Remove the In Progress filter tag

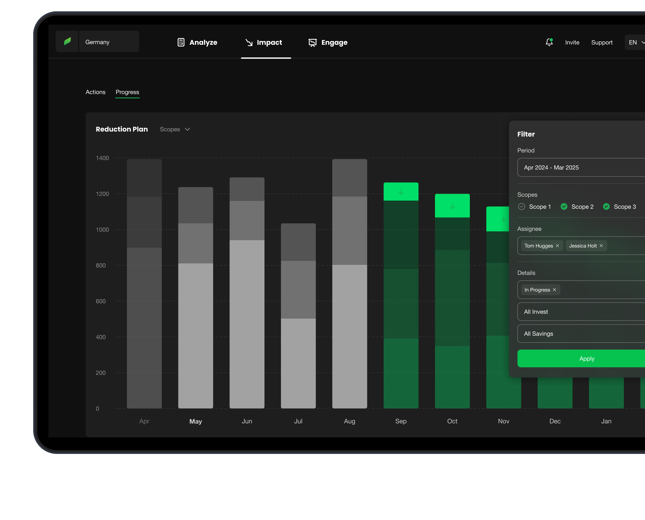(x=554, y=290)
